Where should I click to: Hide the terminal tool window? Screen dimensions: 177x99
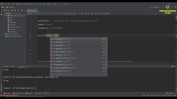pos(176,66)
